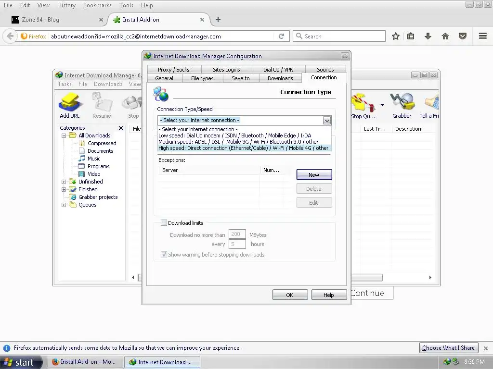Click the IDM horizontal scrollbar right arrow

[430, 277]
